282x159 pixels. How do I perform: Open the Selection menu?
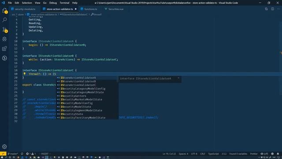coord(27,3)
